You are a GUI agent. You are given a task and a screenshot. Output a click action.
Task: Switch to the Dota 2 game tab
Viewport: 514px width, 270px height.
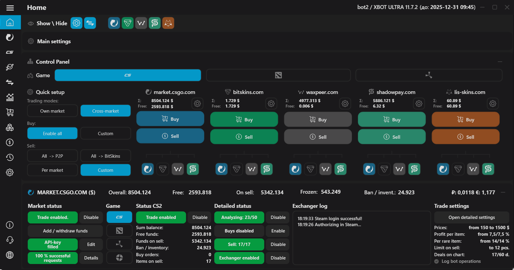click(278, 75)
